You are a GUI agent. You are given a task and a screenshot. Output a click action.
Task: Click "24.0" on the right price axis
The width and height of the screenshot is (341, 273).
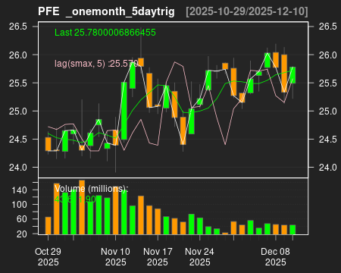328,167
